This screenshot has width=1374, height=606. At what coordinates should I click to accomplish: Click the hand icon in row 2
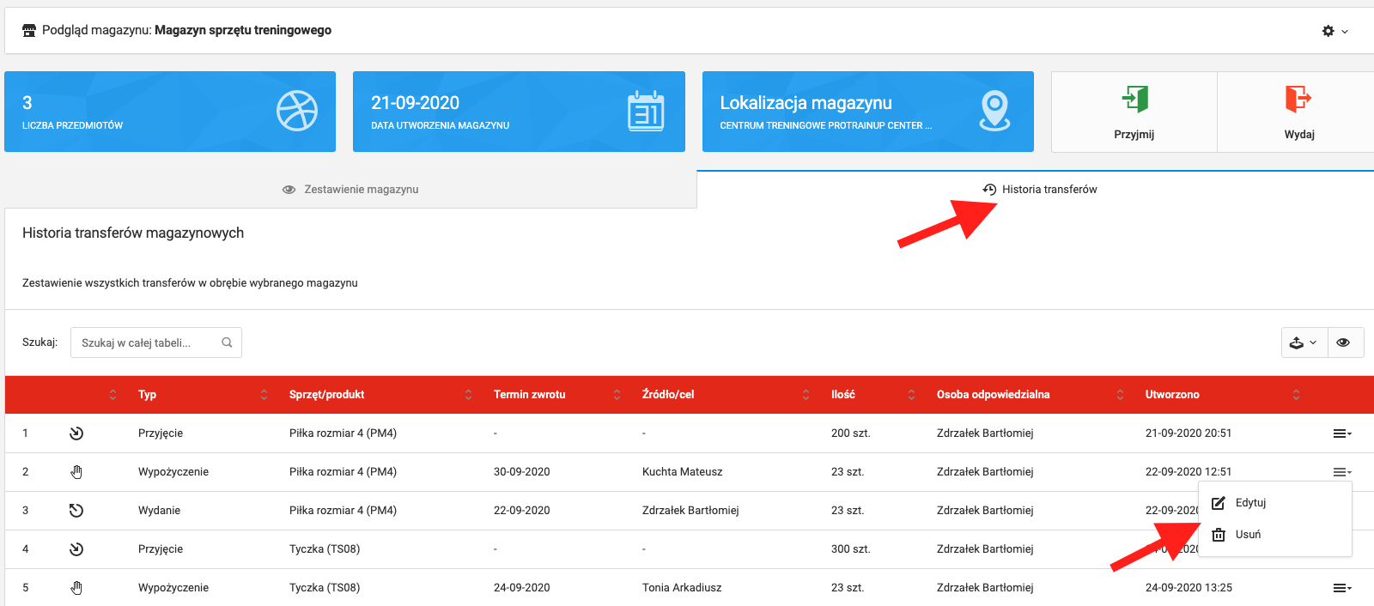76,472
